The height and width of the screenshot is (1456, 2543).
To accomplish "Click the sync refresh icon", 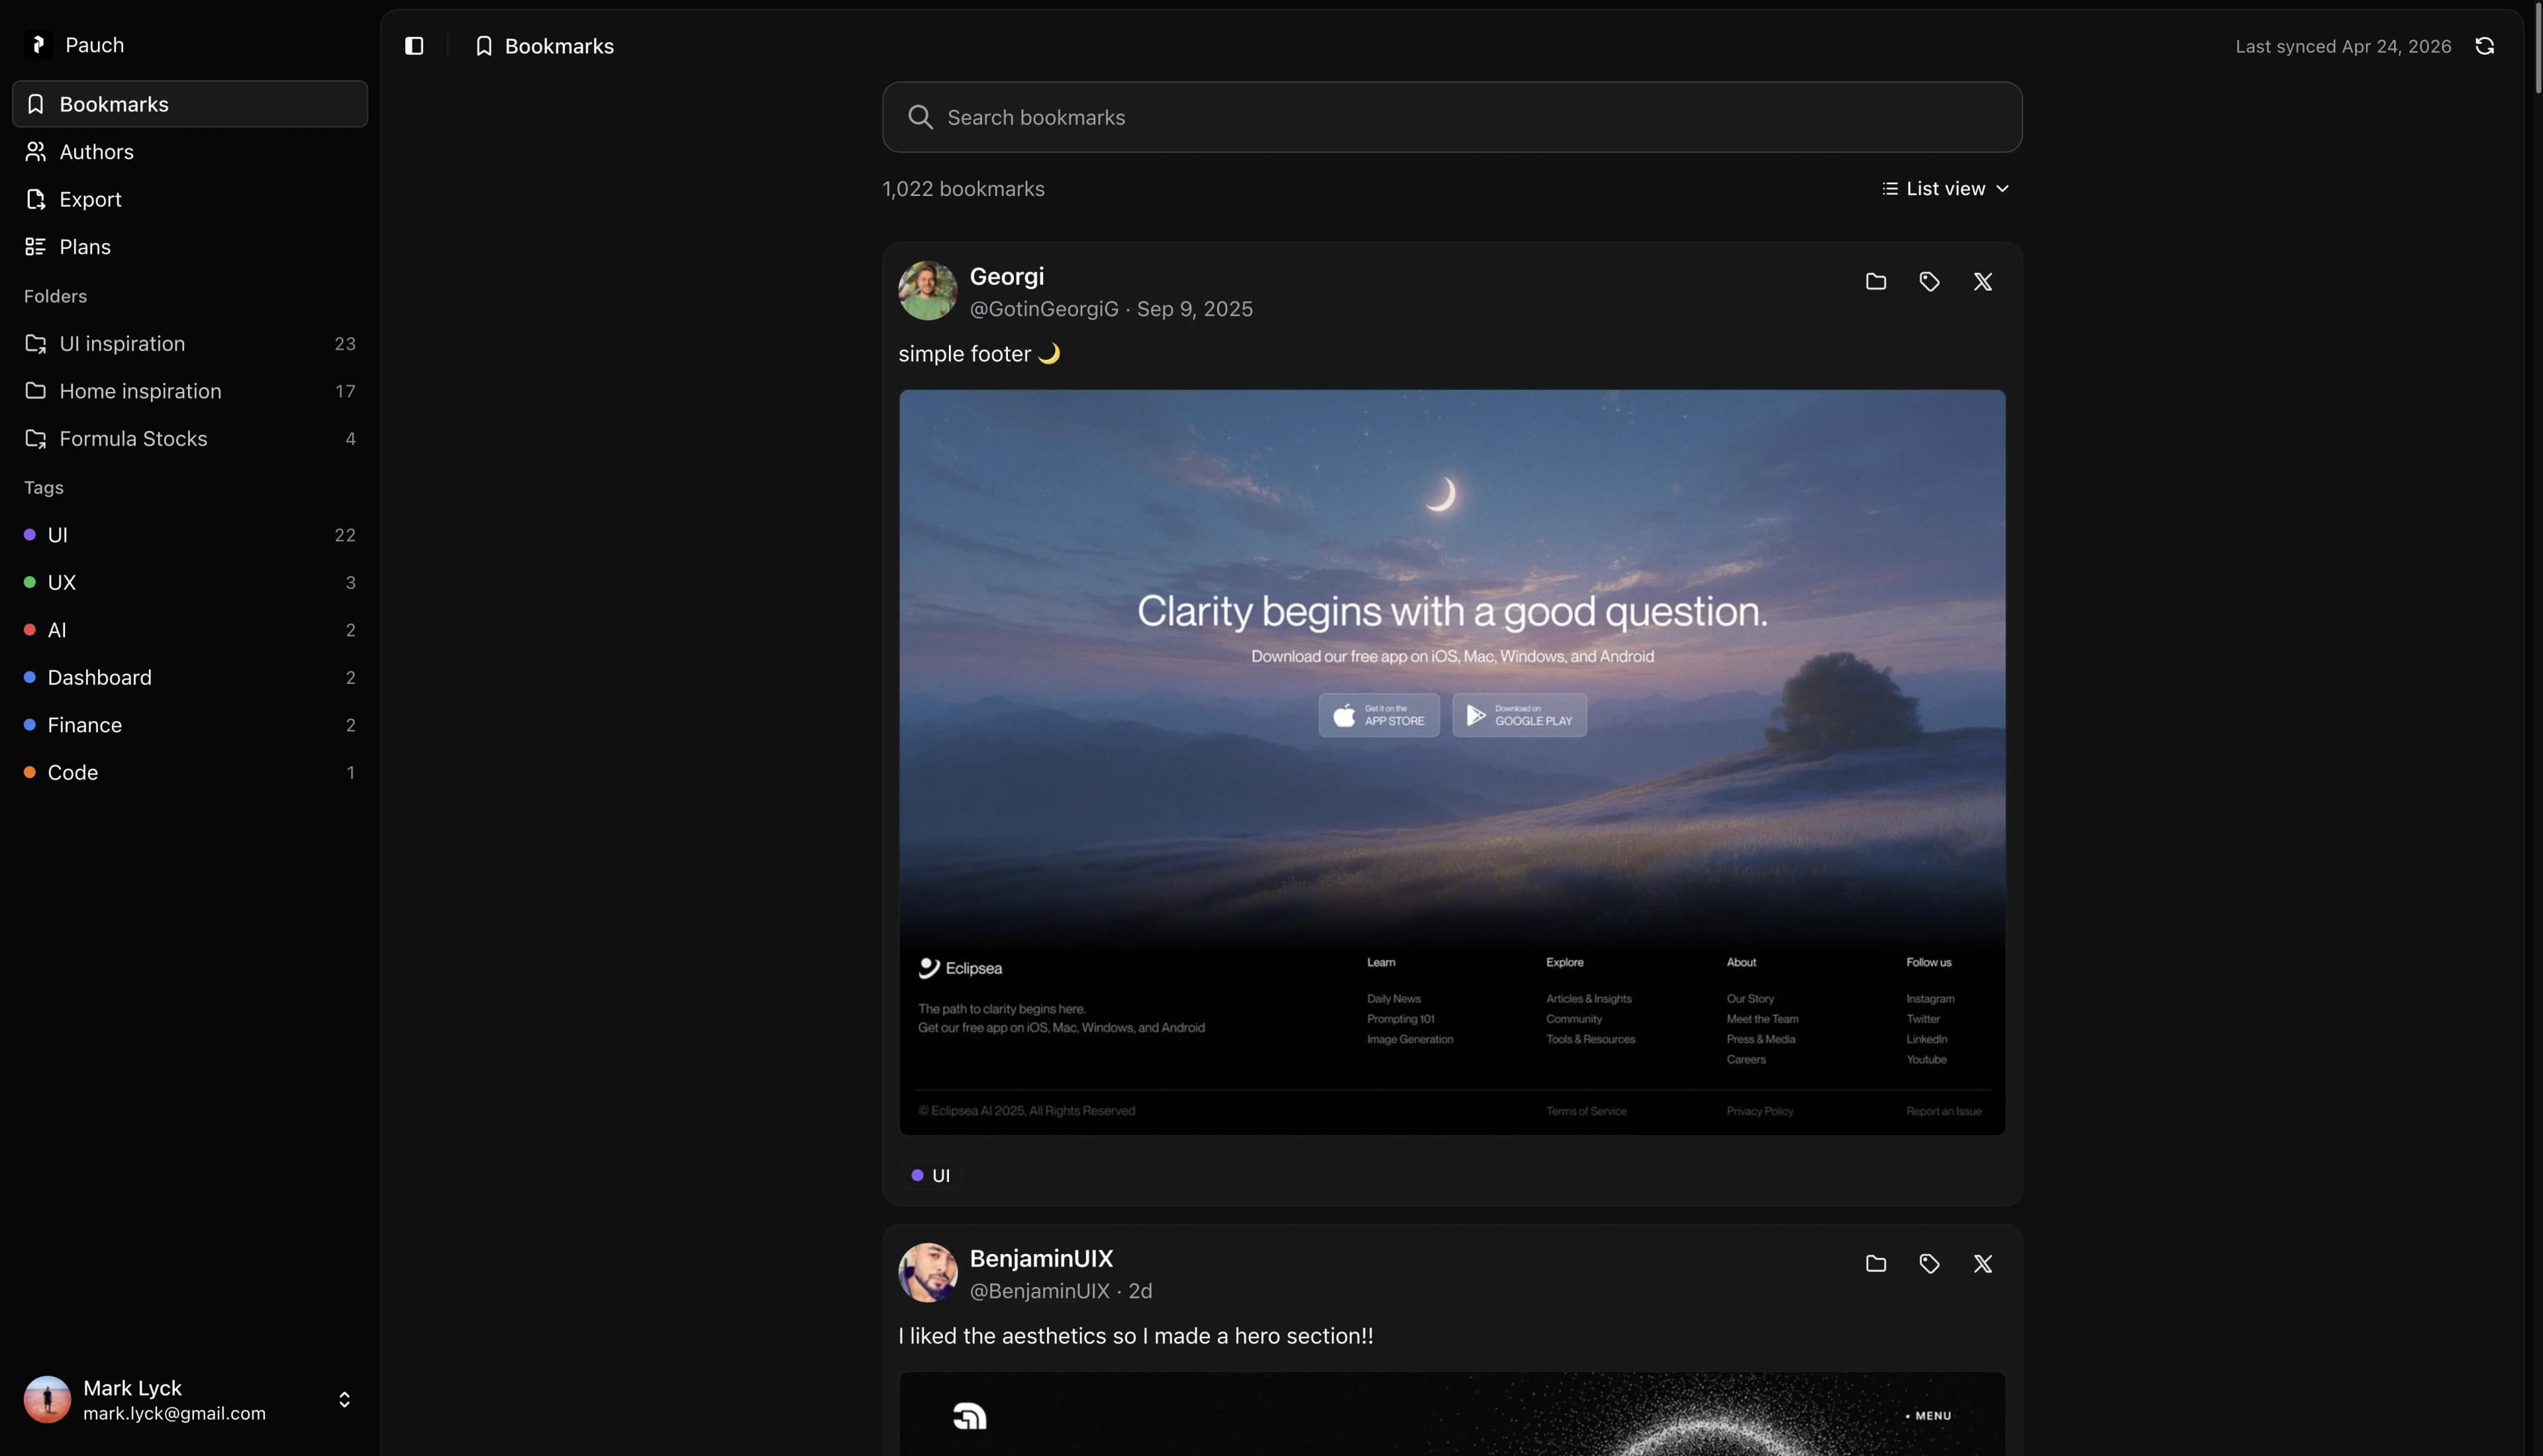I will click(2484, 46).
